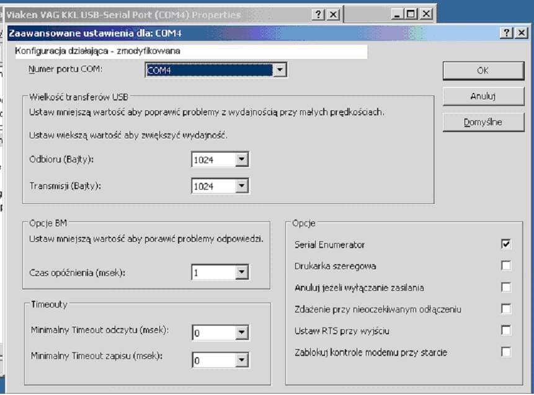The image size is (534, 395).
Task: Click the Numer portu COM label
Action: tap(65, 69)
